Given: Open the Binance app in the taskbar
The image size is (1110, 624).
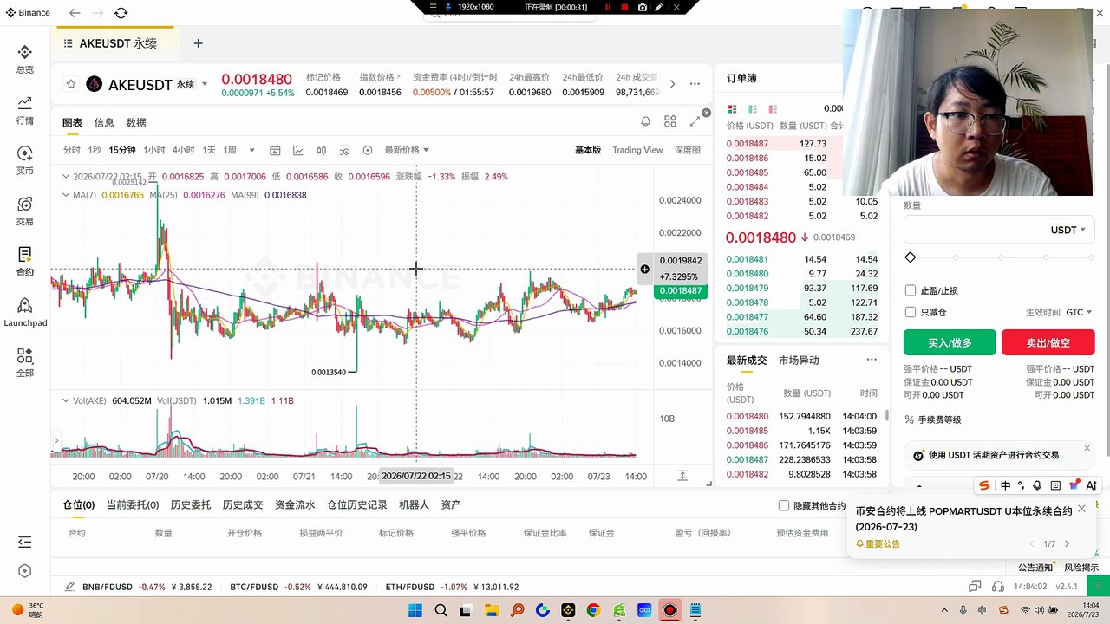Looking at the screenshot, I should [x=568, y=610].
